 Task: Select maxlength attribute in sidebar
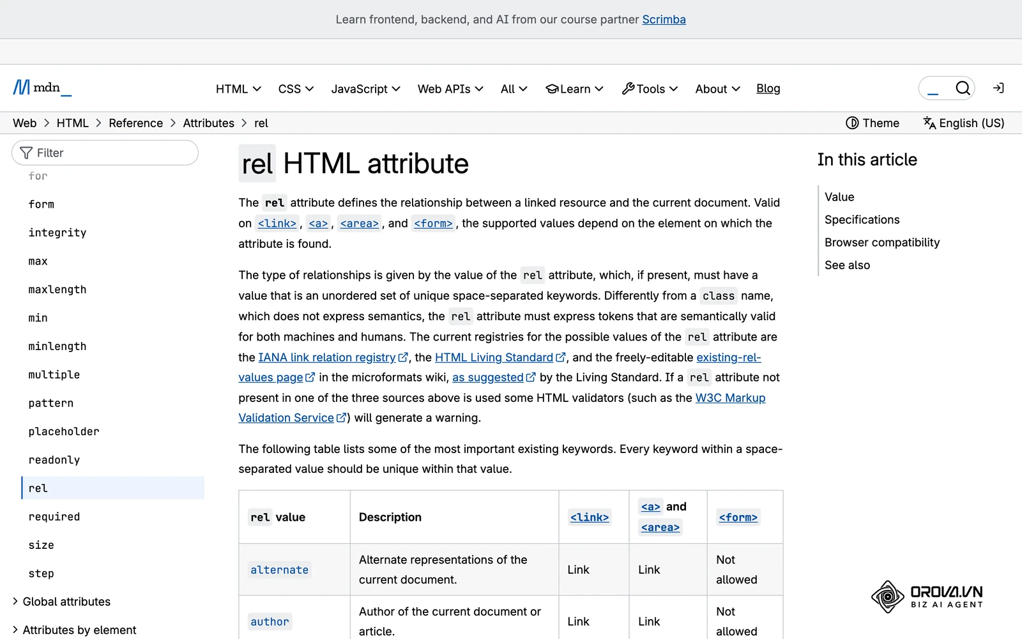[57, 289]
